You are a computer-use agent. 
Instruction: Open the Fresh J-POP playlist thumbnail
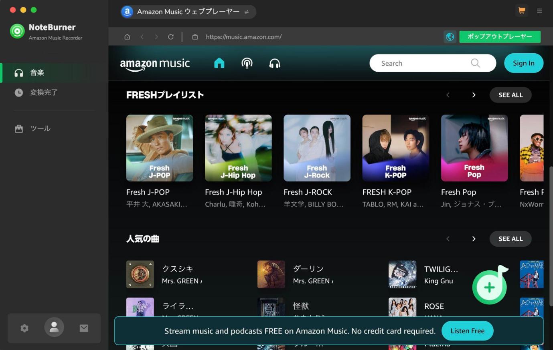pyautogui.click(x=160, y=148)
